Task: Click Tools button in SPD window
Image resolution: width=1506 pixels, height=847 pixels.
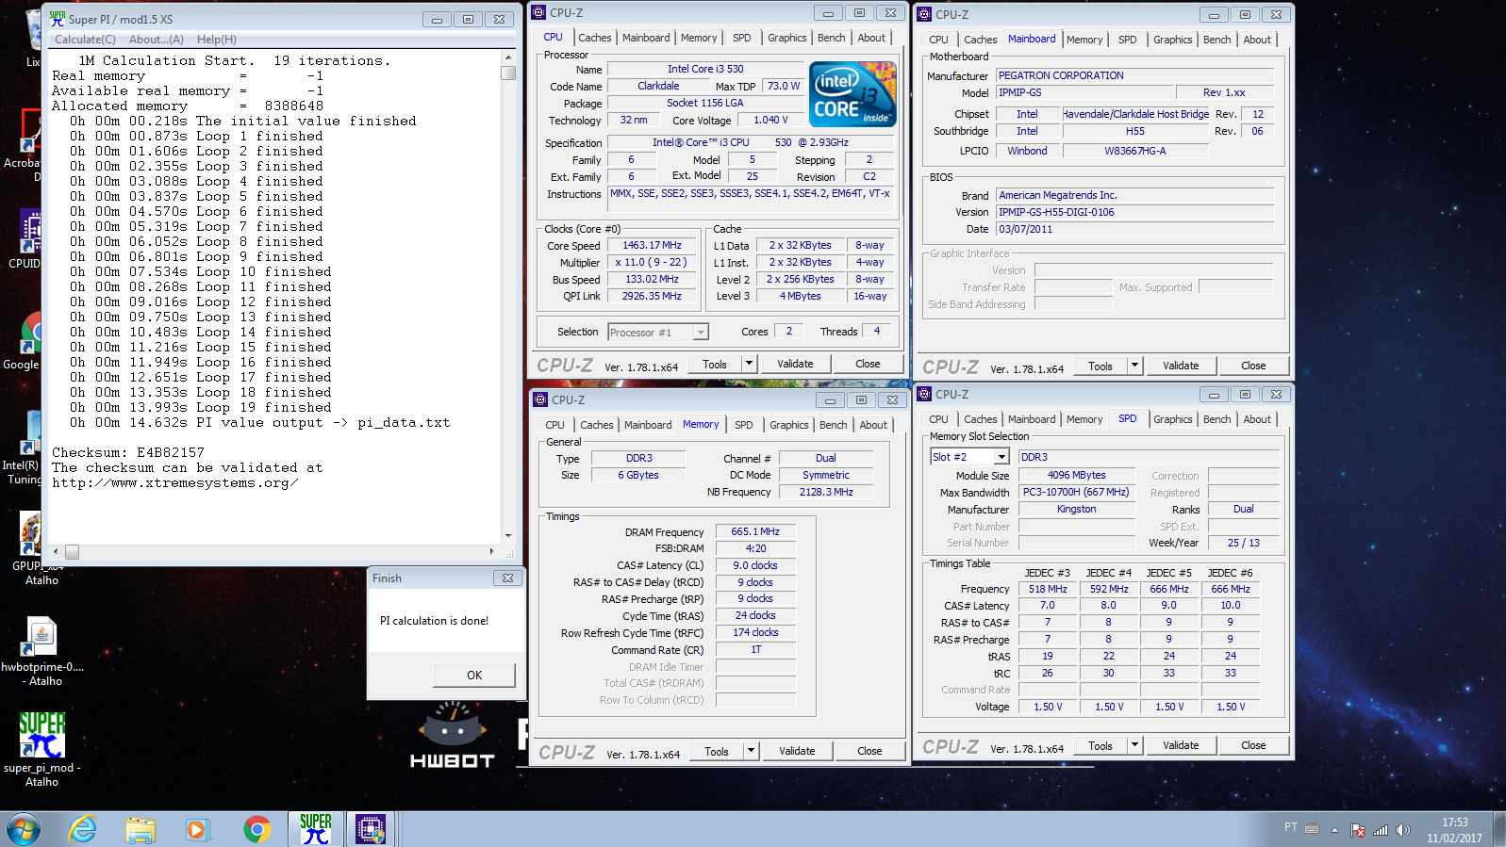Action: coord(1101,745)
